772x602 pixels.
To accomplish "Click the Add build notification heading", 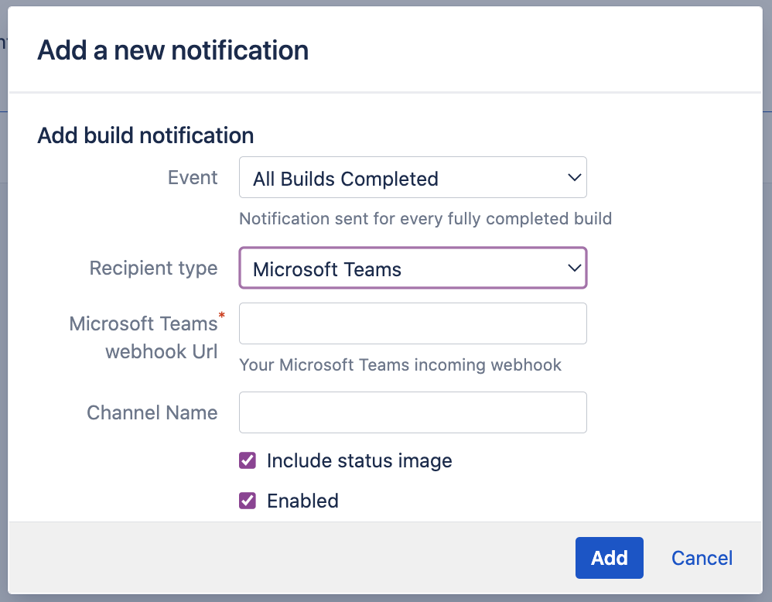I will click(145, 135).
